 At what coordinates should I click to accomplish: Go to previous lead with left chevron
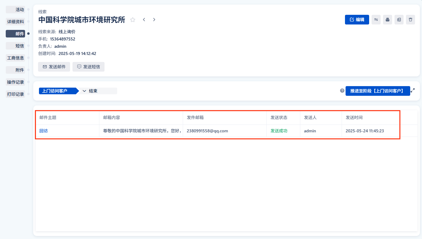click(x=144, y=20)
